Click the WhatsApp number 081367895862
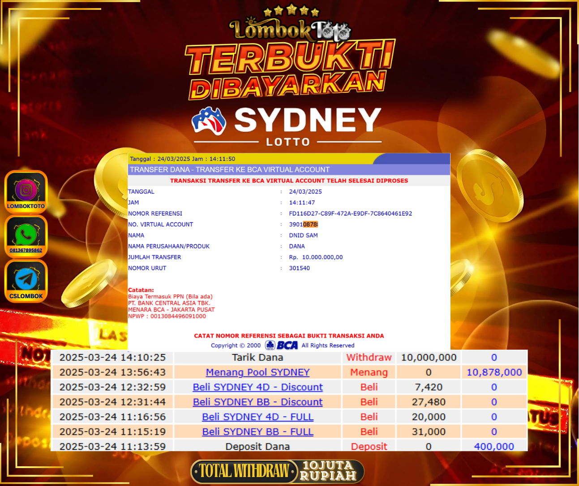The image size is (579, 486). 26,250
